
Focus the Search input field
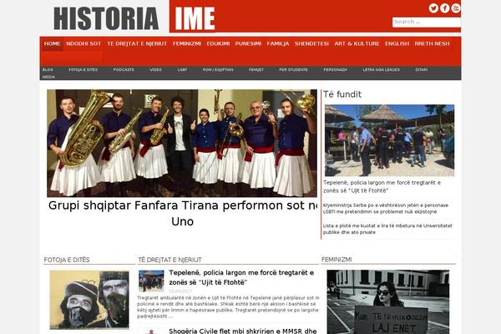pyautogui.click(x=426, y=22)
